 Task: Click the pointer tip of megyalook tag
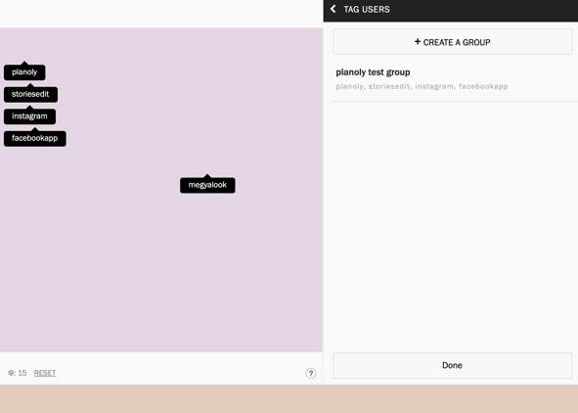(x=207, y=176)
